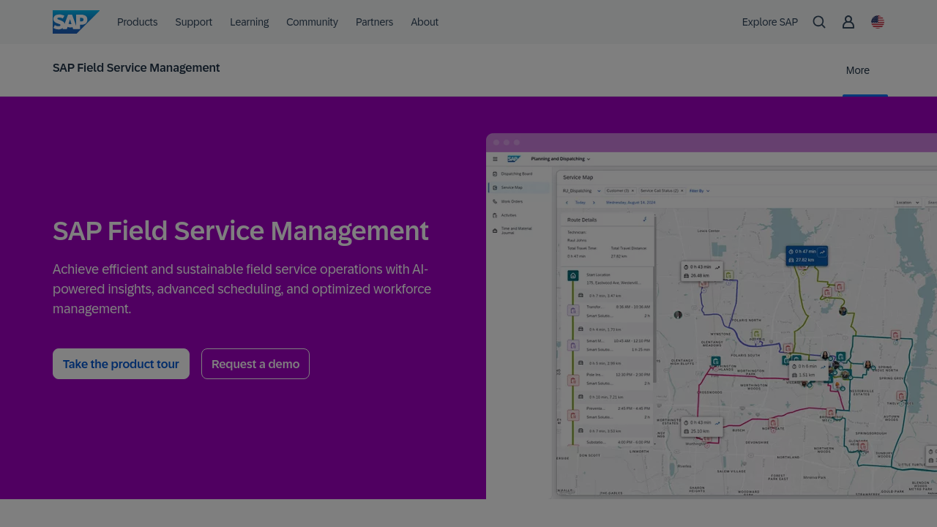Image resolution: width=937 pixels, height=527 pixels.
Task: Click the SAP logo in the header
Action: (75, 22)
